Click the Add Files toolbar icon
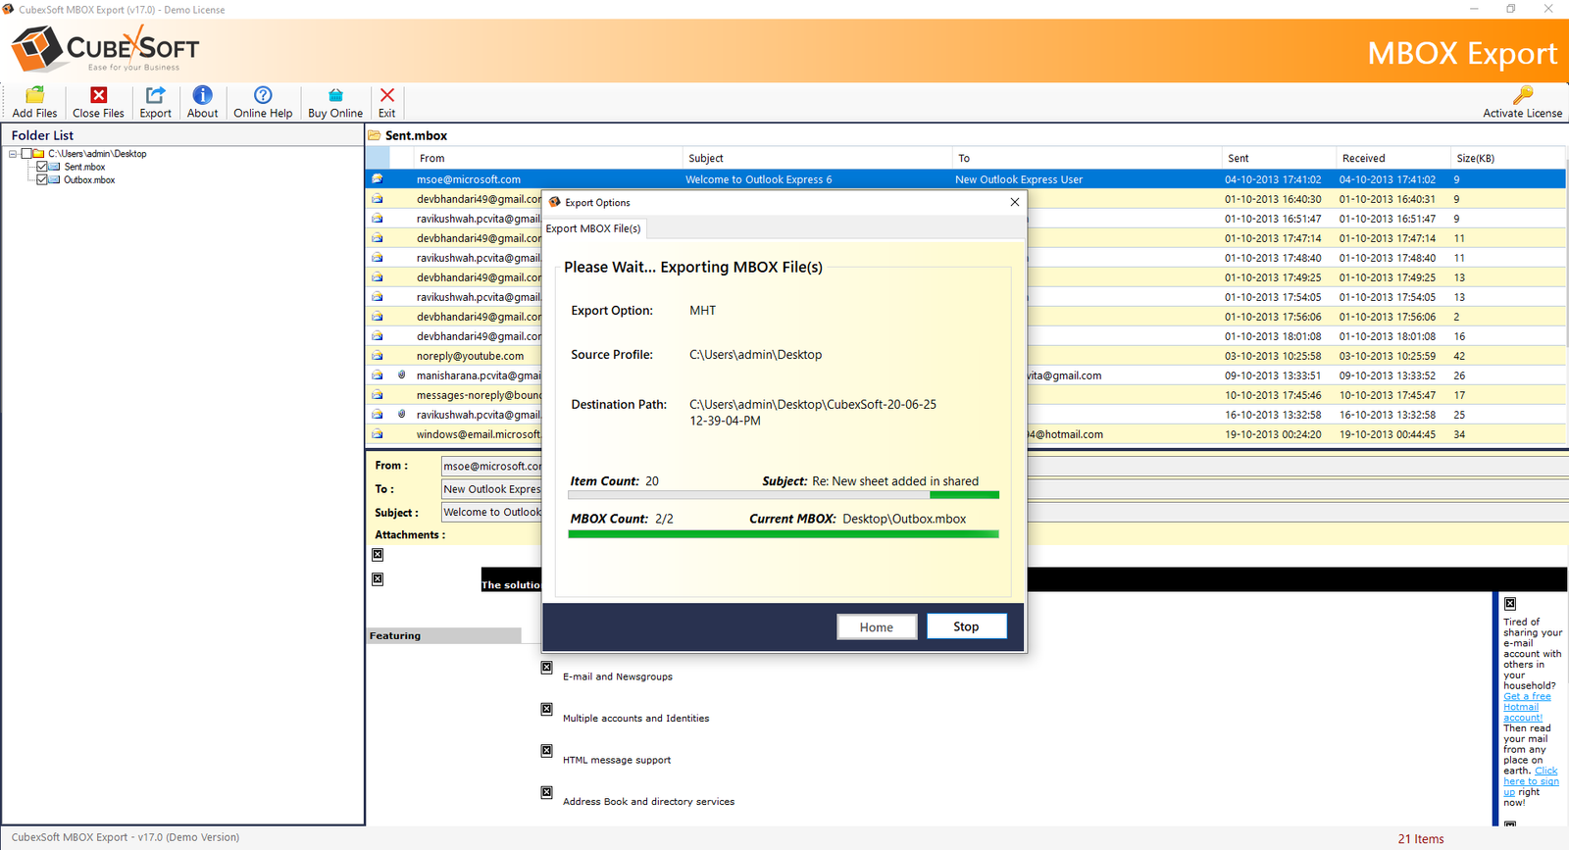 tap(34, 95)
